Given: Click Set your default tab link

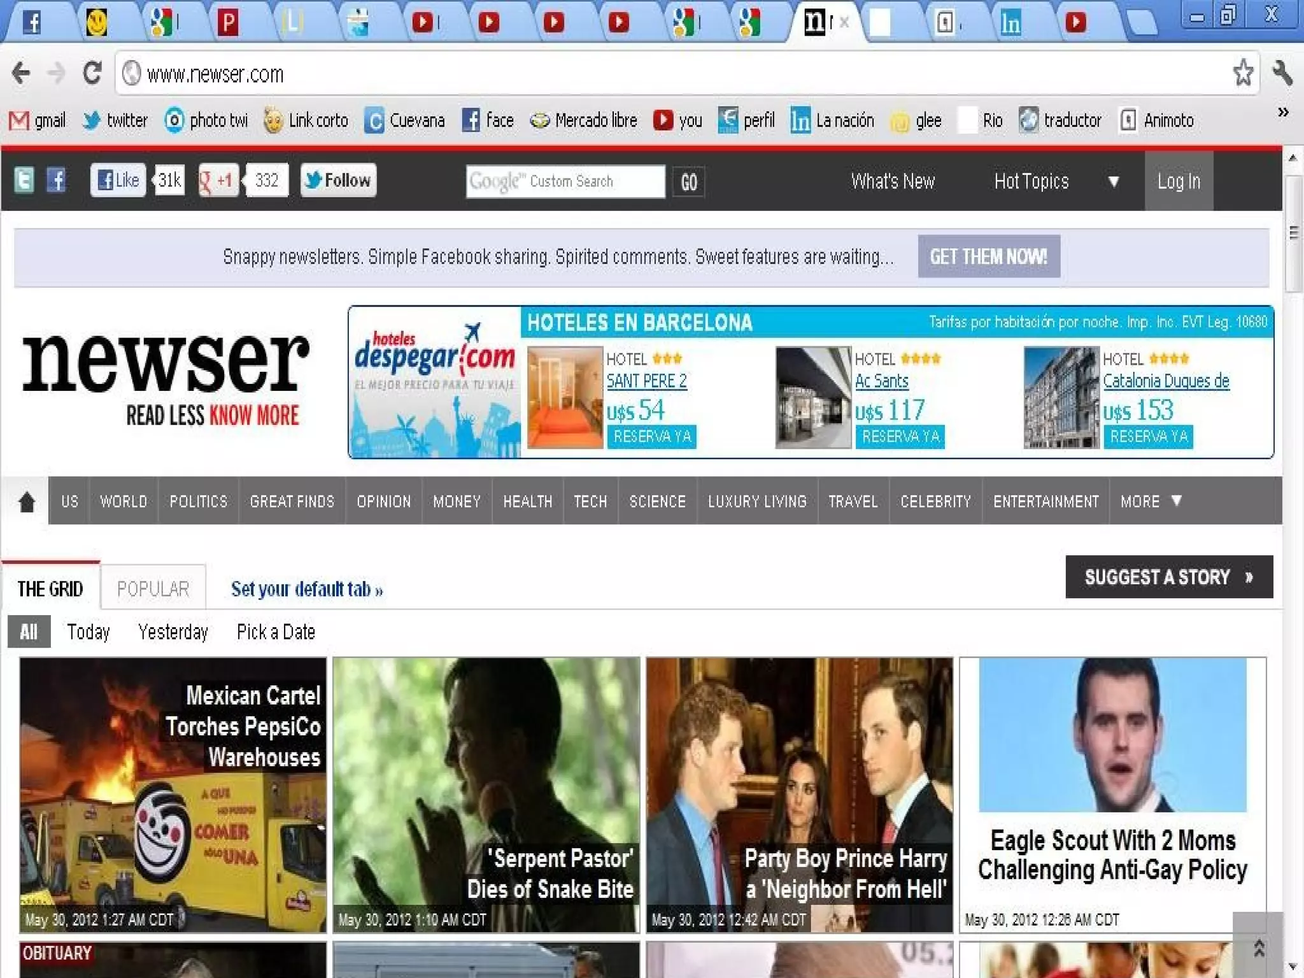Looking at the screenshot, I should tap(307, 589).
